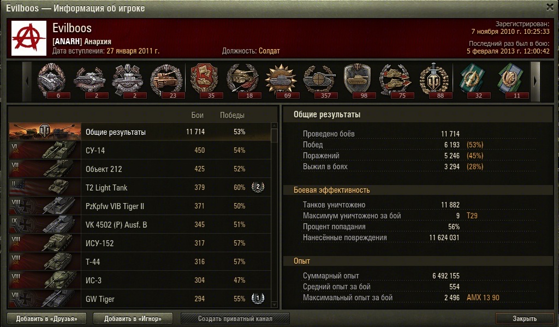Select the medal with count 357
This screenshot has width=559, height=327.
pos(319,81)
